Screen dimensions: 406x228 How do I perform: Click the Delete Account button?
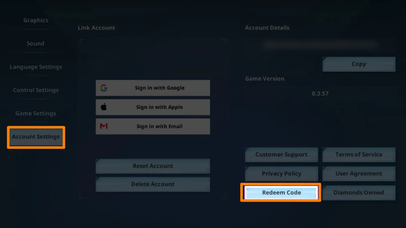153,184
